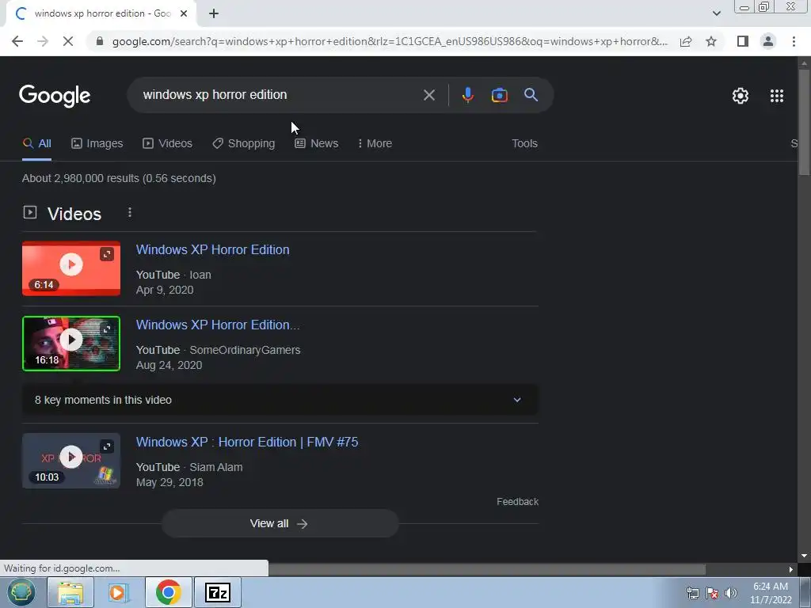The height and width of the screenshot is (608, 811).
Task: Clear the search box text
Action: coord(428,95)
